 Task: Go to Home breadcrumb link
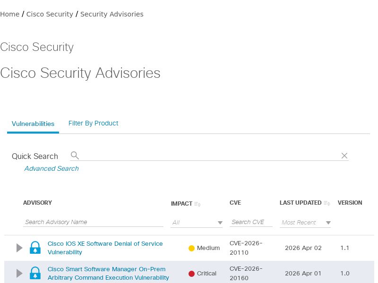[x=10, y=14]
